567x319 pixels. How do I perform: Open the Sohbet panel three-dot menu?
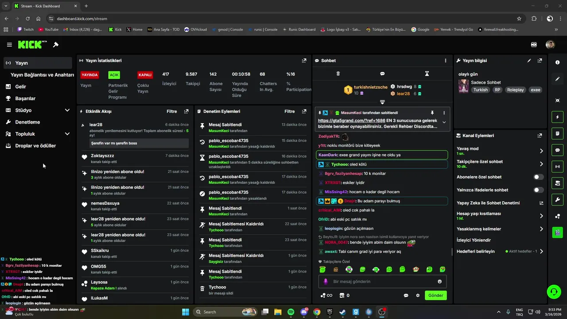coord(446,61)
